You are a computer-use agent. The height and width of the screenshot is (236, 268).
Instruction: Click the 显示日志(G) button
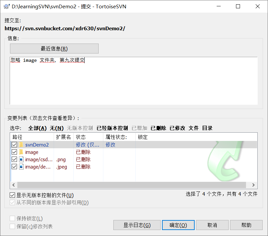click(x=137, y=225)
